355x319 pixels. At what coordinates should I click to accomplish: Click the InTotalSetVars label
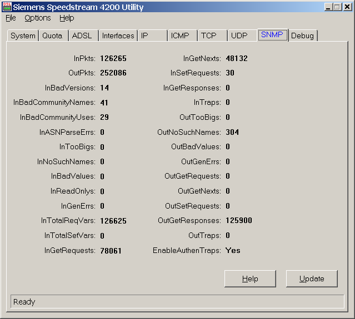click(70, 236)
